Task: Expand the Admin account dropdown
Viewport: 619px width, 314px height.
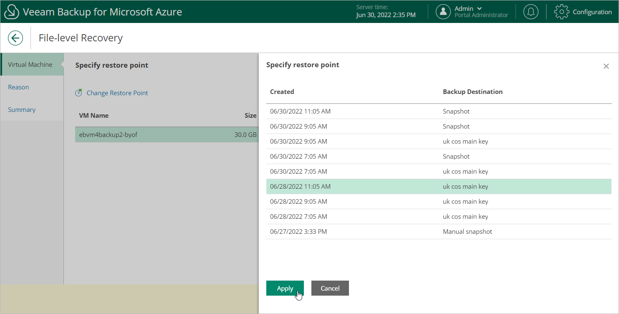Action: click(x=479, y=9)
